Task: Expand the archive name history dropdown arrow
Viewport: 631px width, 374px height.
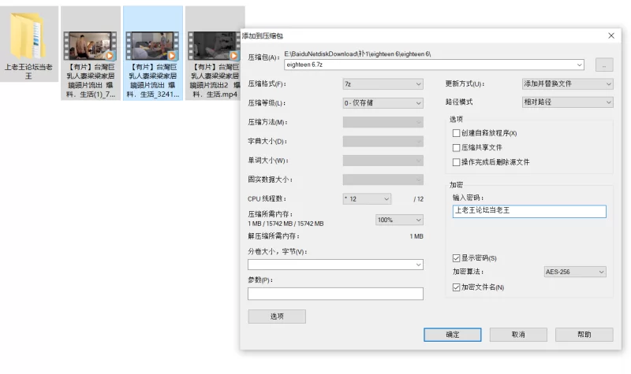Action: [x=579, y=65]
